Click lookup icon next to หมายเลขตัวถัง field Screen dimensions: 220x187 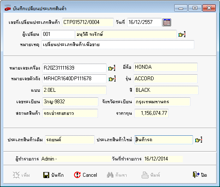coord(112,79)
